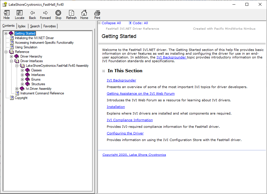The height and width of the screenshot is (194, 267).
Task: Collapse the In This Section heading
Action: 103,71
